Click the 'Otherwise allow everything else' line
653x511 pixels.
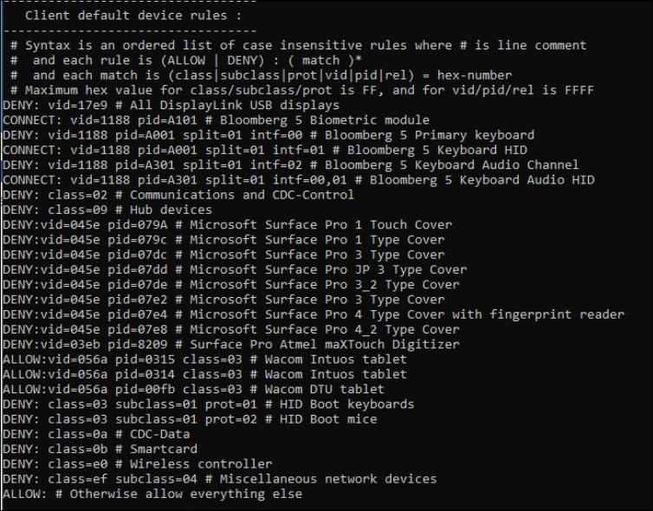[152, 494]
